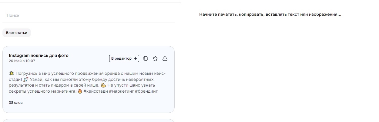Viewport: 379px width, 122px height.
Task: Click the editor placeholder Начните печатать text area
Action: 270,14
